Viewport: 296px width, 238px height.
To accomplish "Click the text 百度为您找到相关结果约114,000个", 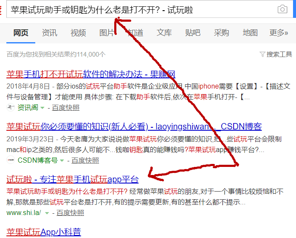I will (56, 54).
